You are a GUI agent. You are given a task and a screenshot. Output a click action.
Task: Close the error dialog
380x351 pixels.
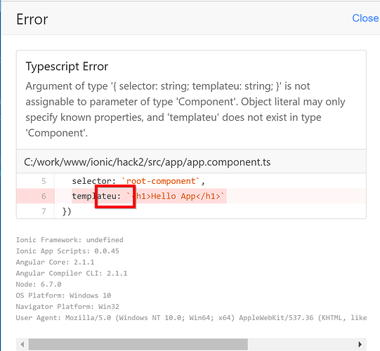pyautogui.click(x=365, y=18)
